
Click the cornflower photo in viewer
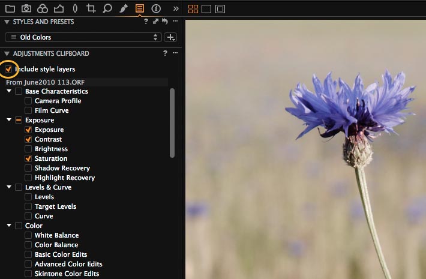pos(305,149)
